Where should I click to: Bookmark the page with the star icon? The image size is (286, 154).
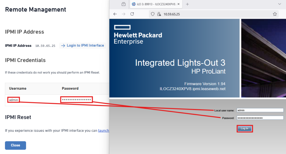tap(275, 14)
